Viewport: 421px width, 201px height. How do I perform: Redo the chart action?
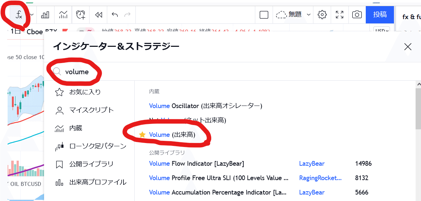(127, 15)
